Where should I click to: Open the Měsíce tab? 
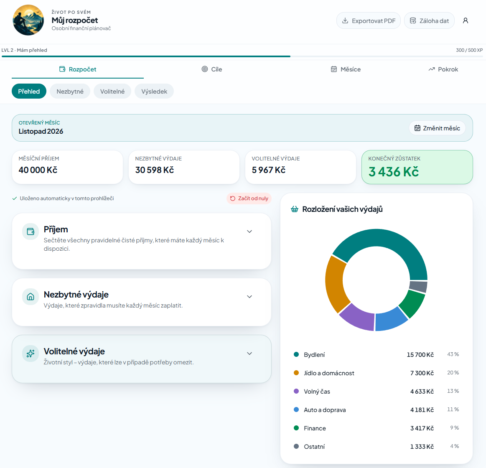point(346,69)
